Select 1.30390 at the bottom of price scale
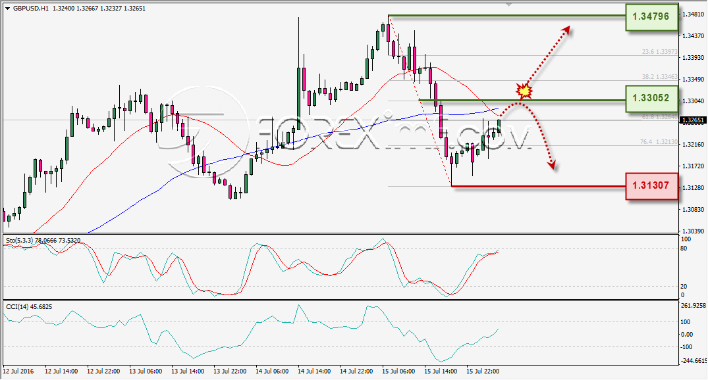 click(x=693, y=231)
